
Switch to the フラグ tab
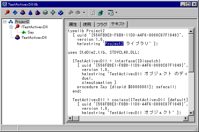(102, 25)
